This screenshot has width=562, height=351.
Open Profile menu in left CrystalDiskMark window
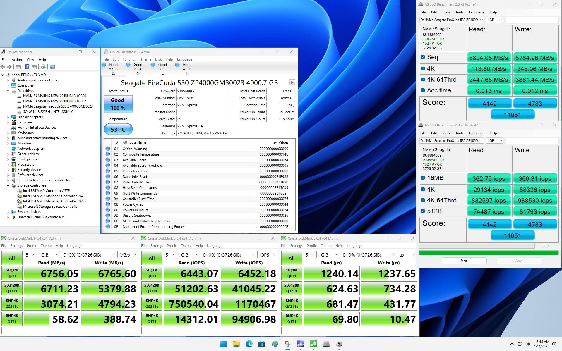pos(32,246)
